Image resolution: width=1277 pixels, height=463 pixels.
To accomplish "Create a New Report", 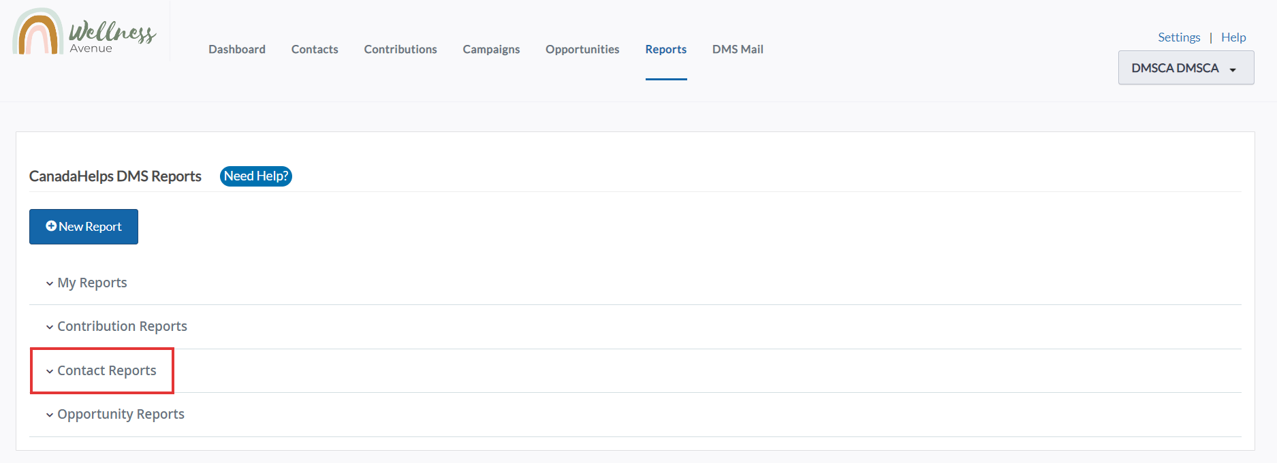I will 84,227.
